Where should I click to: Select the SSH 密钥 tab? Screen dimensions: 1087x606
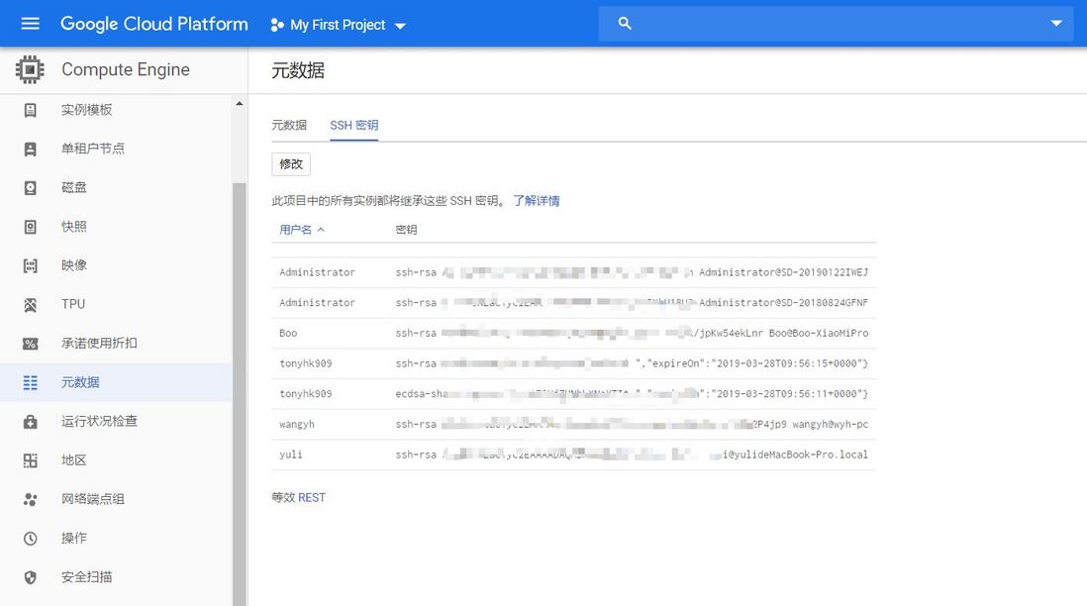[x=354, y=125]
